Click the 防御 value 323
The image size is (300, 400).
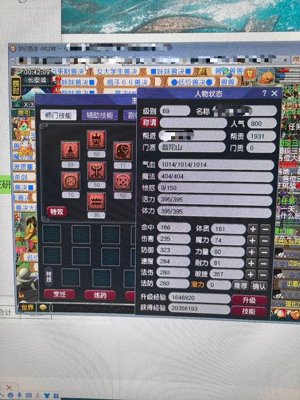pyautogui.click(x=173, y=250)
